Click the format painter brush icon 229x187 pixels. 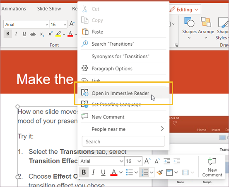tap(159, 172)
